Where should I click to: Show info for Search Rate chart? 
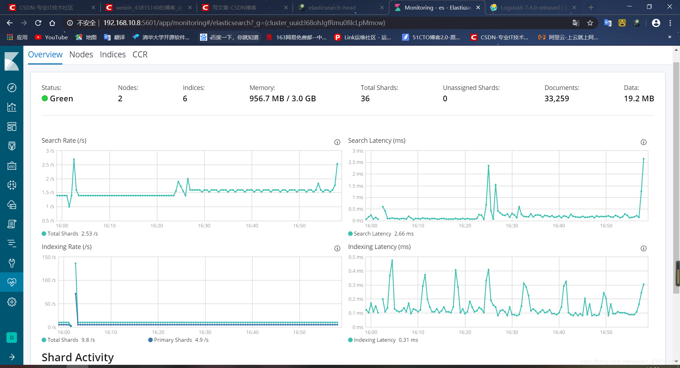point(337,142)
